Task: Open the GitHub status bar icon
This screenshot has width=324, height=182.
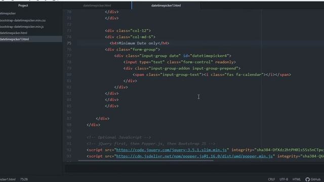Action: point(313,179)
